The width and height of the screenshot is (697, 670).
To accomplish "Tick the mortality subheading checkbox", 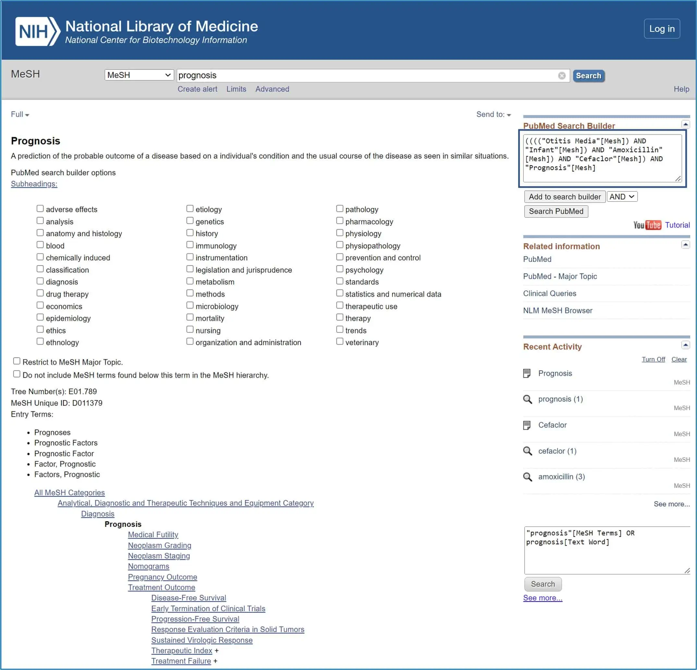I will (190, 318).
